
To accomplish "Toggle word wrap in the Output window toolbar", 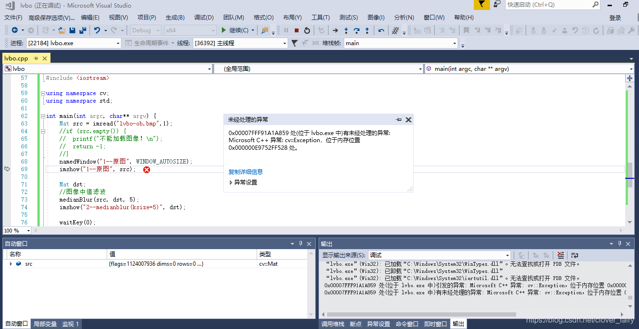I will click(x=575, y=255).
